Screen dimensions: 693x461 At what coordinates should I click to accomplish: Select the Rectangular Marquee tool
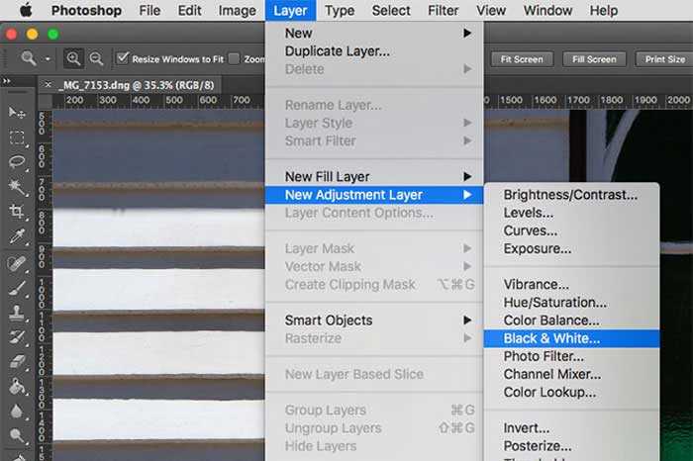click(x=17, y=138)
